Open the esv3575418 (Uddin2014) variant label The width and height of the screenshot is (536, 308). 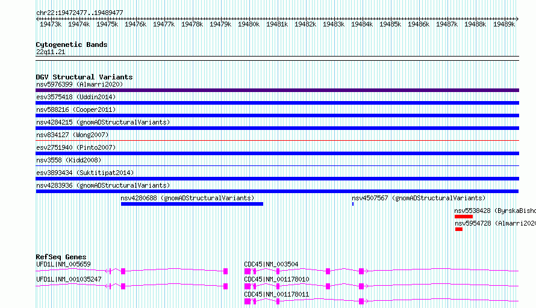point(76,97)
